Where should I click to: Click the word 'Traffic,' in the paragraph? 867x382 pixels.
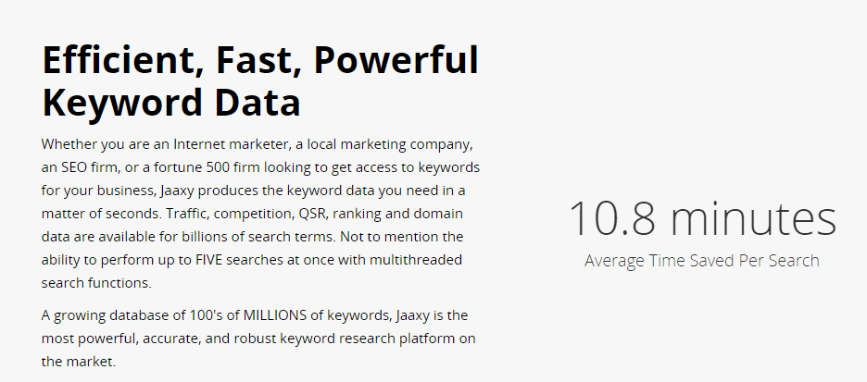tap(185, 214)
